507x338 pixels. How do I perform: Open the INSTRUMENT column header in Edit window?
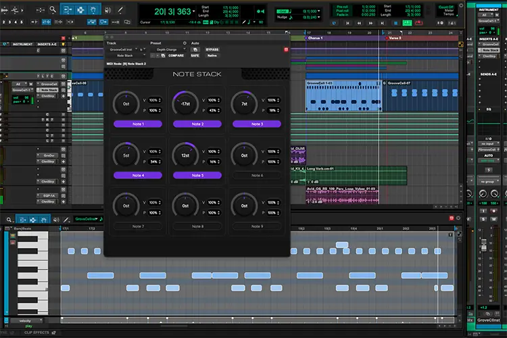tap(22, 45)
